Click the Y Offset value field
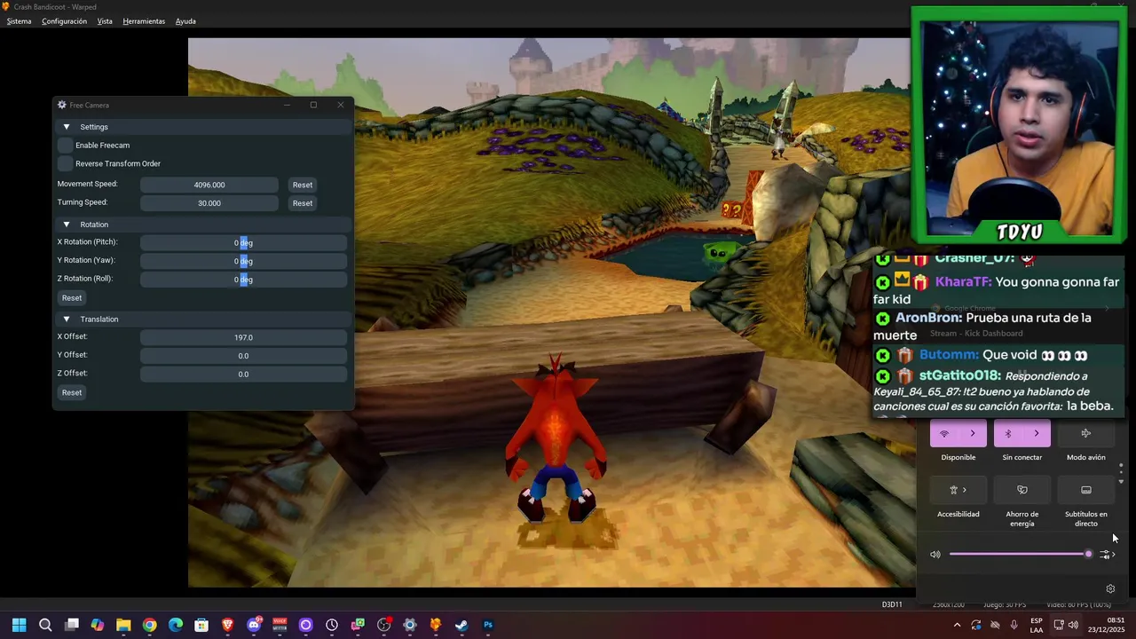 tap(243, 356)
